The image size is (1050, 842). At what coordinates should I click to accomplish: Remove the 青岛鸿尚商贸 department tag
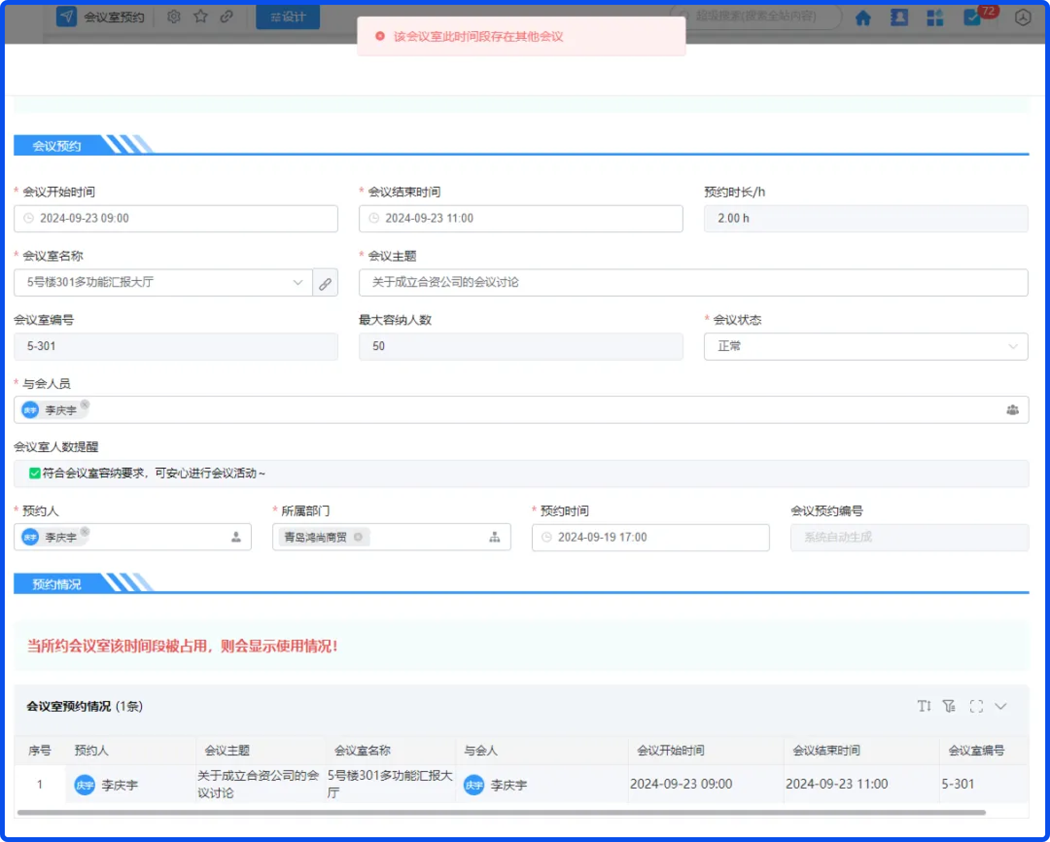pos(358,537)
